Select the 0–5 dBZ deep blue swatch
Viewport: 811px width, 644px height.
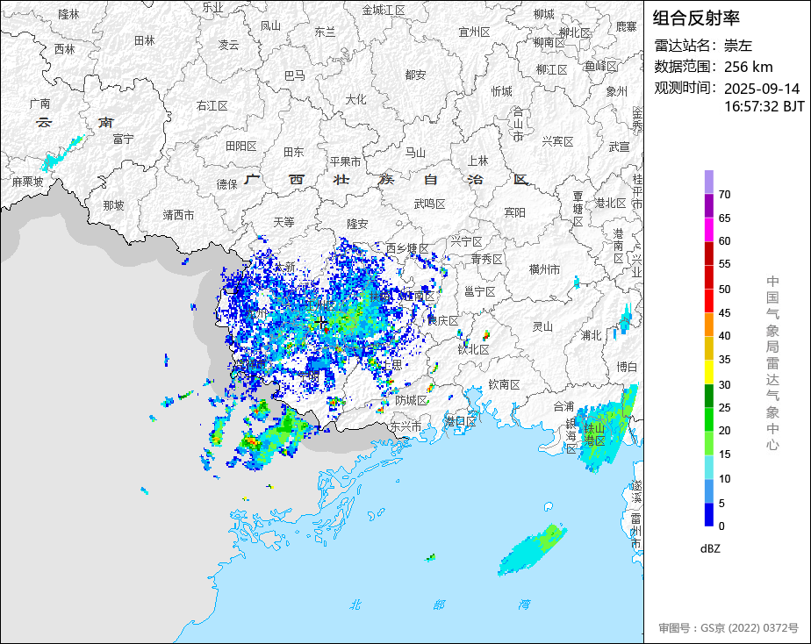tap(708, 514)
